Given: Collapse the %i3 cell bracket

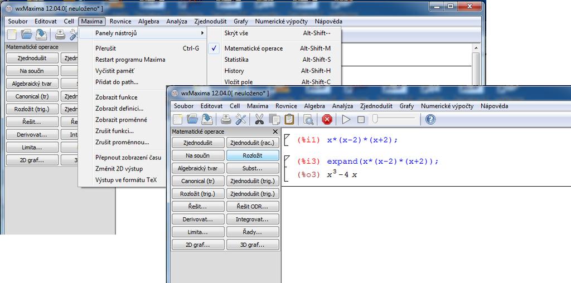Looking at the screenshot, I should [x=286, y=168].
